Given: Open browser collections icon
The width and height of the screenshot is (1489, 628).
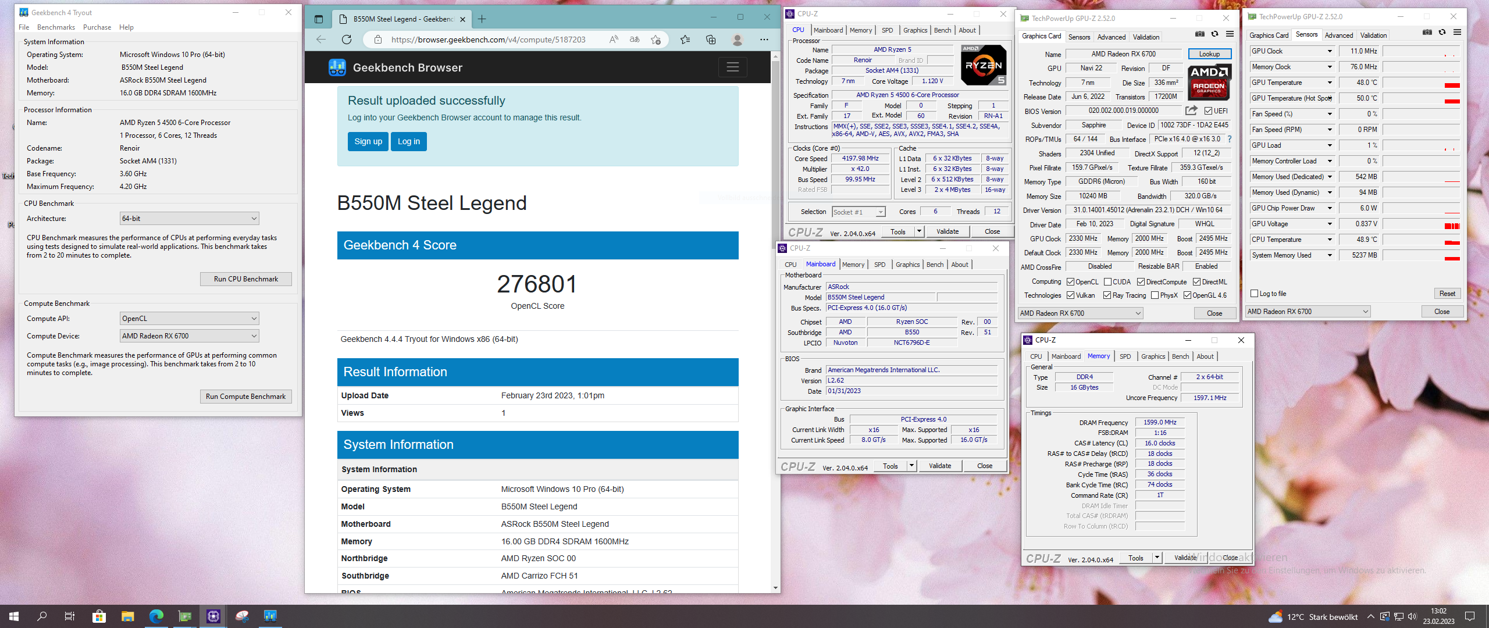Looking at the screenshot, I should pyautogui.click(x=711, y=40).
